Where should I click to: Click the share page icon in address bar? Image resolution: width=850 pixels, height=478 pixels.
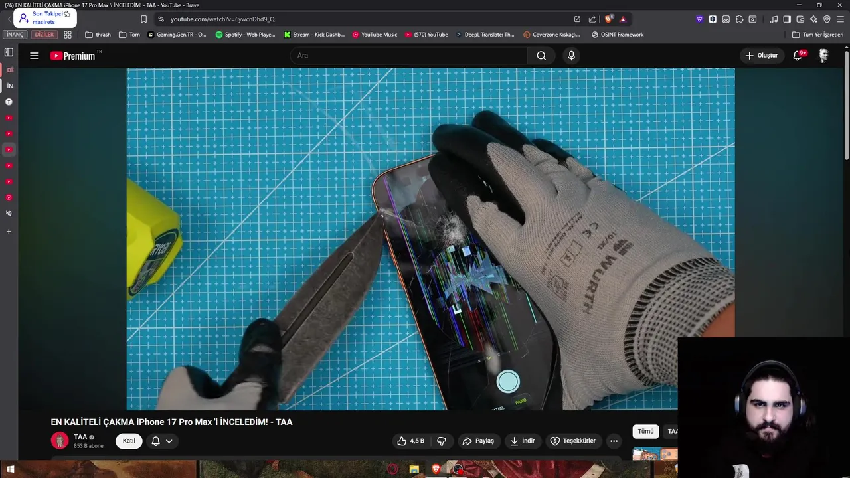592,19
